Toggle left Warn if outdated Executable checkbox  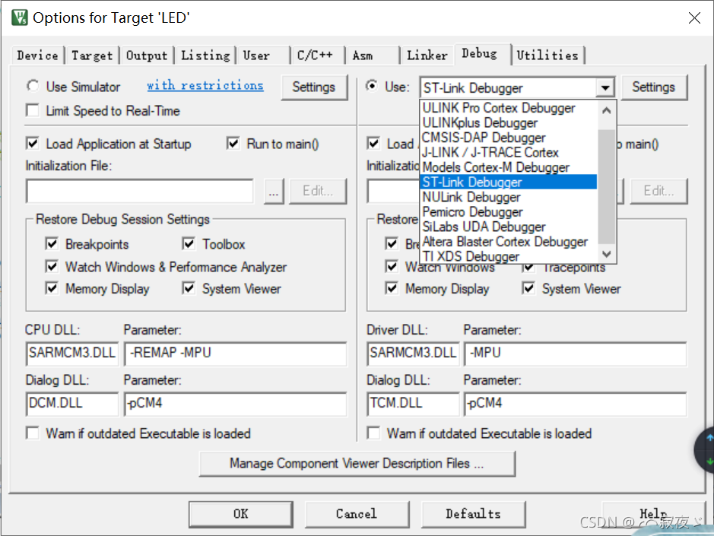pyautogui.click(x=33, y=433)
